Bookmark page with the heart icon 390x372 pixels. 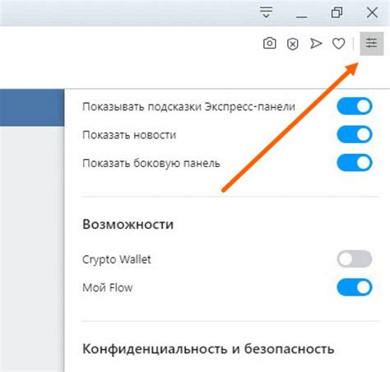pos(339,44)
